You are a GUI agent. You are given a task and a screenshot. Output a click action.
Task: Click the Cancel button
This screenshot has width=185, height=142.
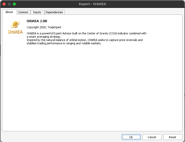coord(152,137)
